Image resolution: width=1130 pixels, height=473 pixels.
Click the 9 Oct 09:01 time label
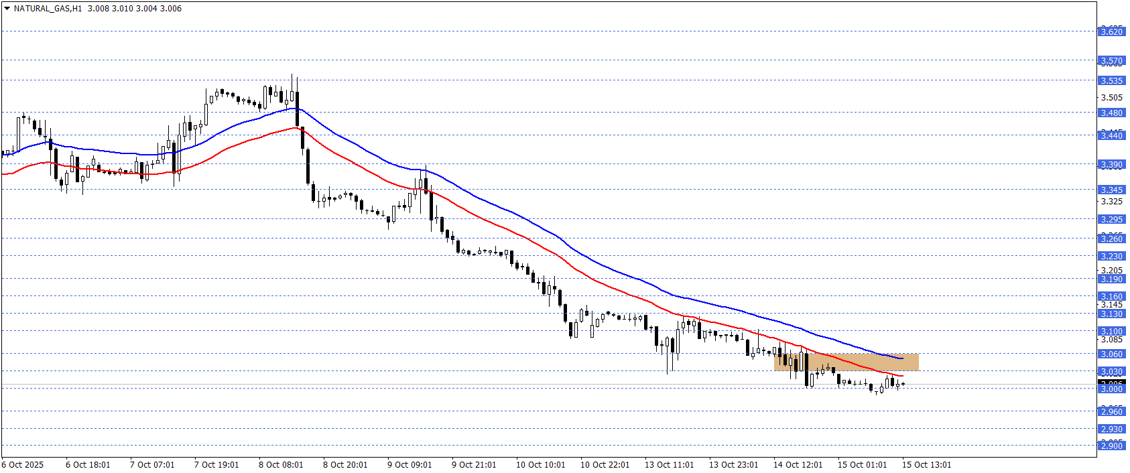410,465
